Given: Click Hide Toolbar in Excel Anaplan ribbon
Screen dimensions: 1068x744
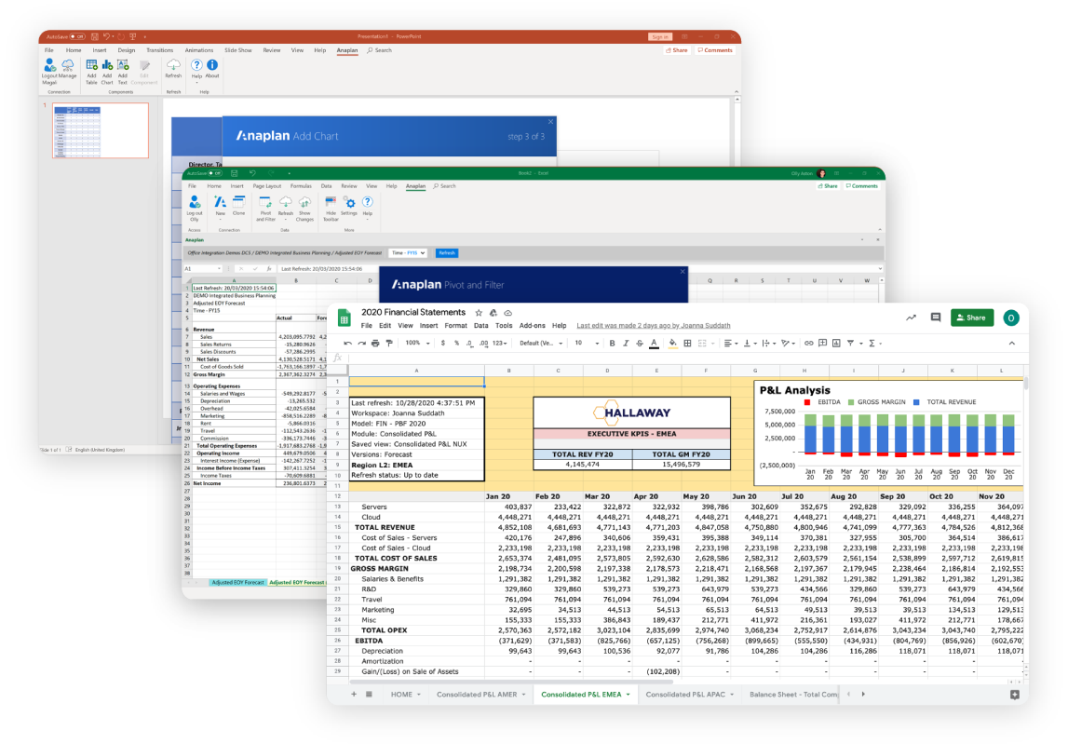Looking at the screenshot, I should [x=331, y=209].
